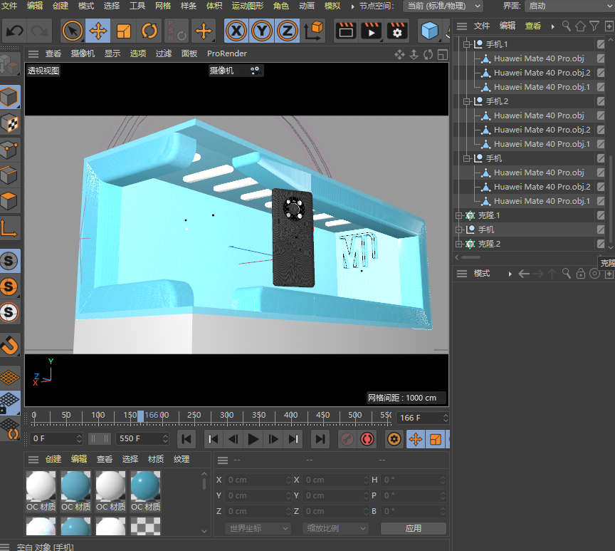The image size is (615, 551).
Task: Toggle the Y axis lock
Action: click(x=262, y=31)
